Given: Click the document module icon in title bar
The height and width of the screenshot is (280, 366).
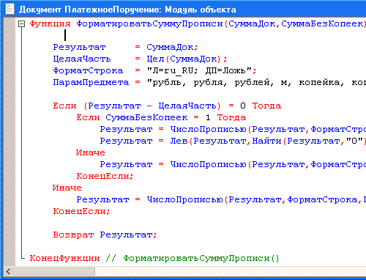Looking at the screenshot, I should [x=10, y=9].
